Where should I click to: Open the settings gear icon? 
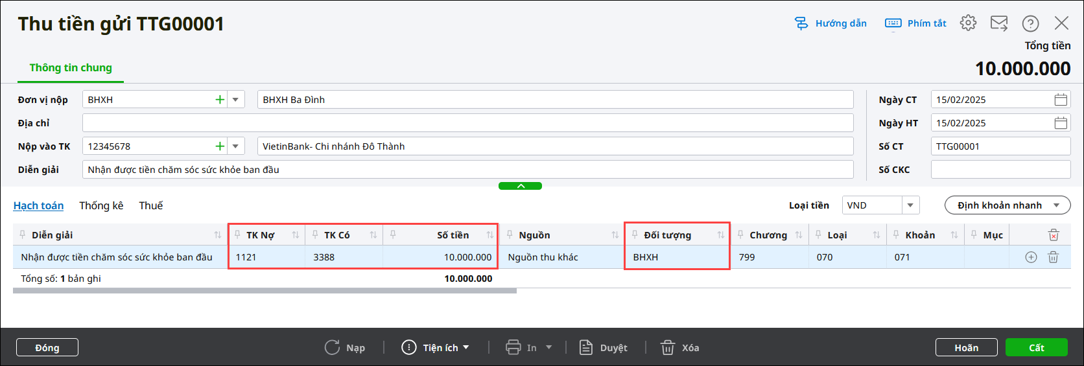coord(968,23)
